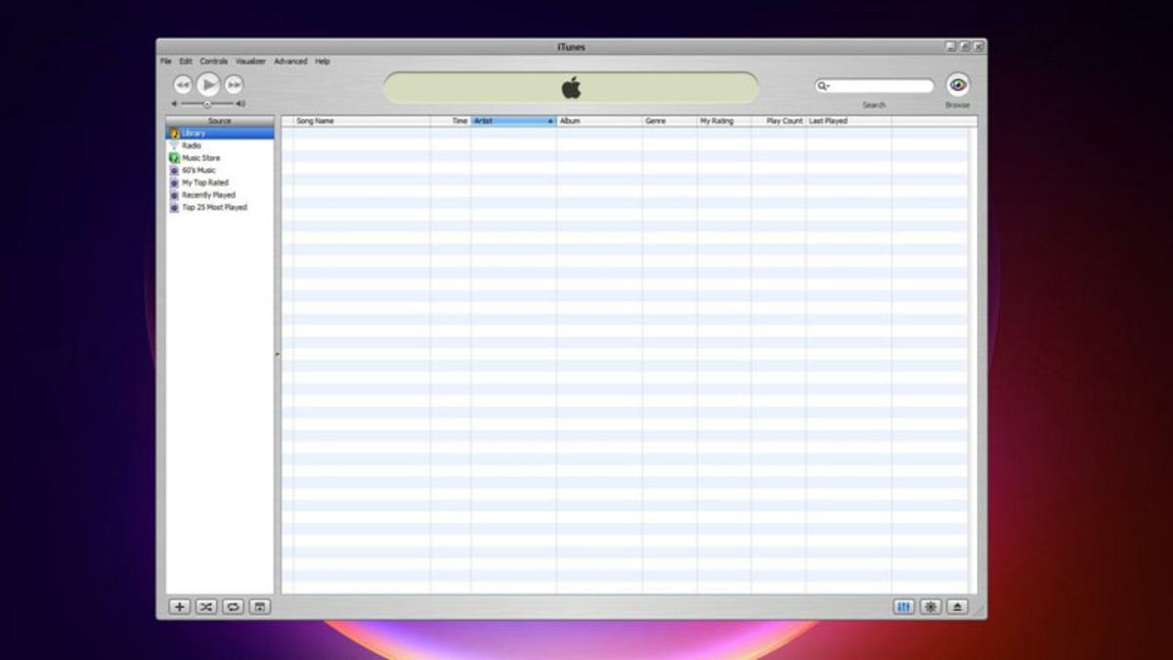
Task: Open the Browse eye icon
Action: 957,86
